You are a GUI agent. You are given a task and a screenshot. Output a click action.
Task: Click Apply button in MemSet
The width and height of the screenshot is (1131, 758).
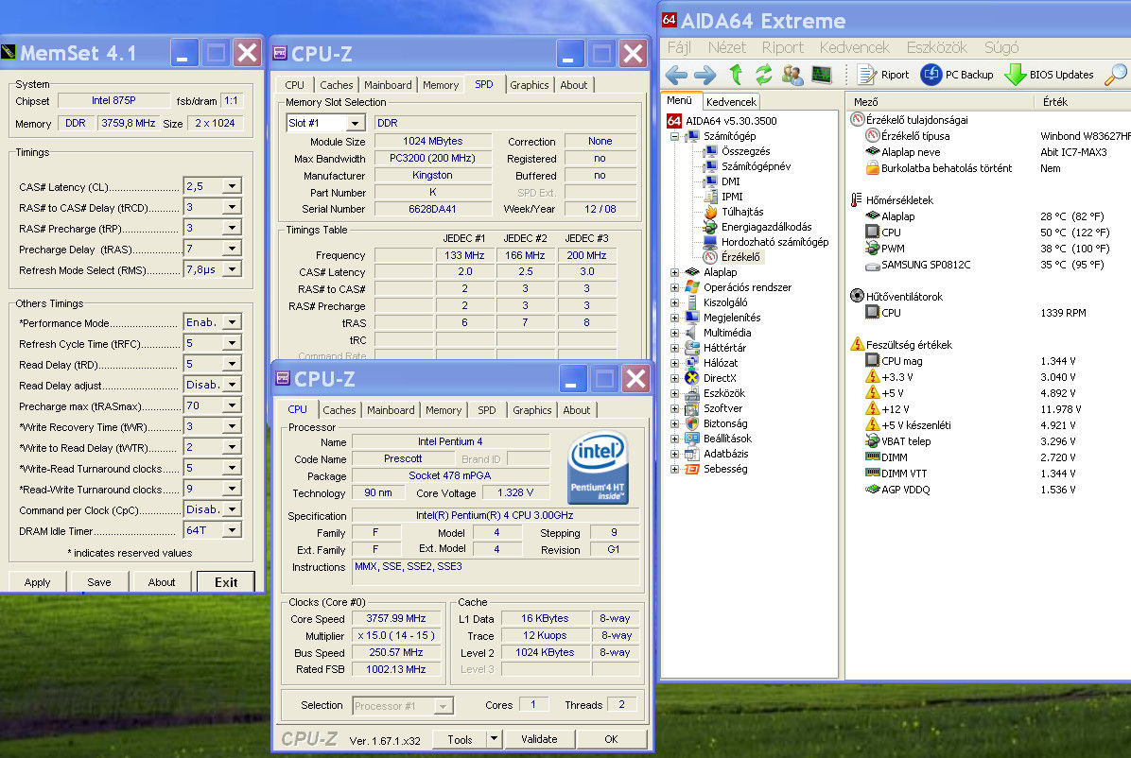[x=38, y=582]
